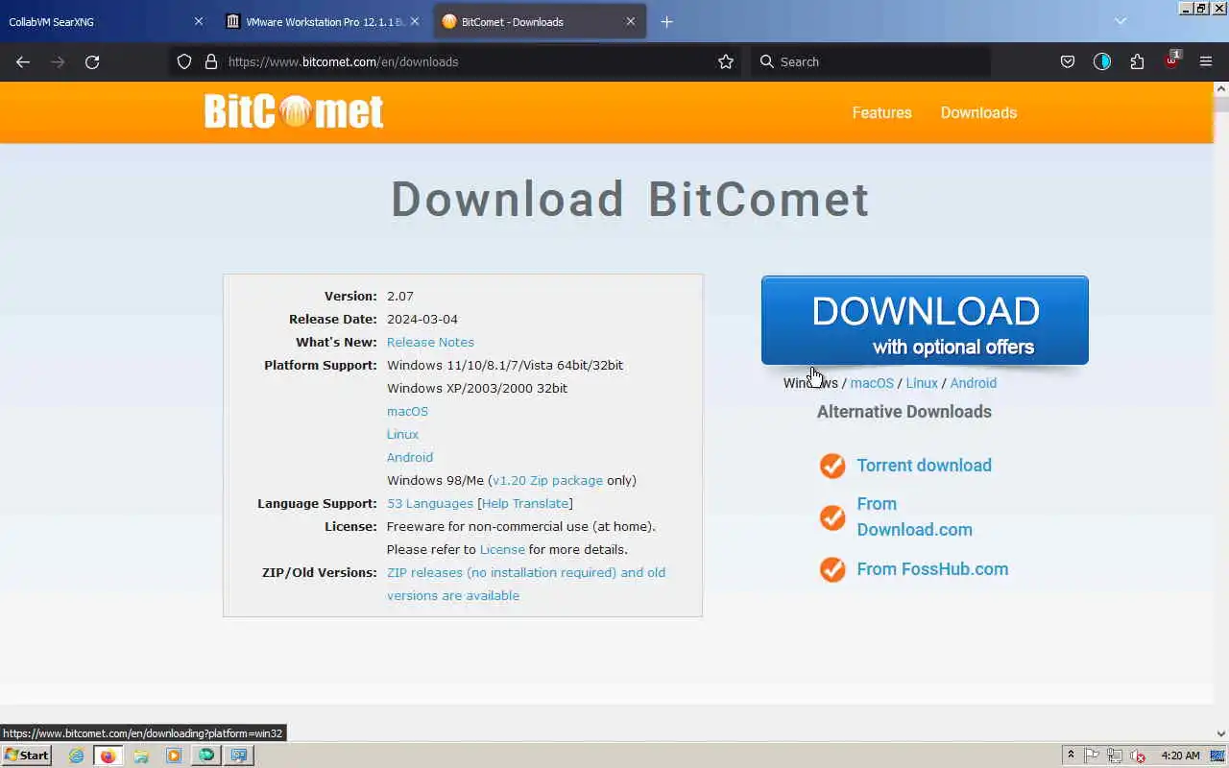Click the scrollbar up arrow at the page top
Screen dimensions: 1229x768
click(x=1221, y=88)
